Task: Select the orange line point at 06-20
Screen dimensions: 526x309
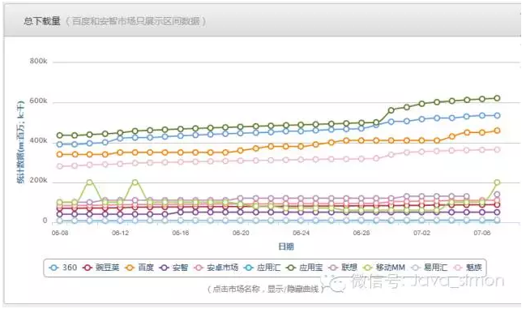Action: [x=241, y=150]
